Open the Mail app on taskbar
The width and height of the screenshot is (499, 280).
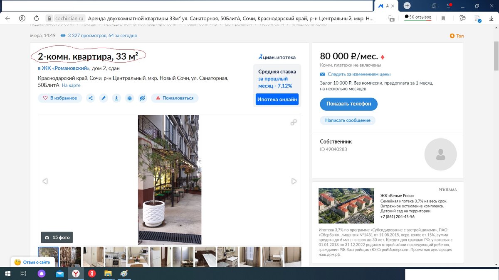59,274
